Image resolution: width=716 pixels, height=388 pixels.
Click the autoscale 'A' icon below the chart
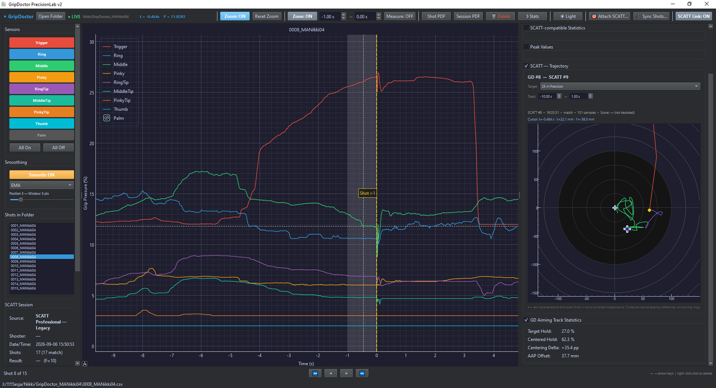click(x=85, y=364)
